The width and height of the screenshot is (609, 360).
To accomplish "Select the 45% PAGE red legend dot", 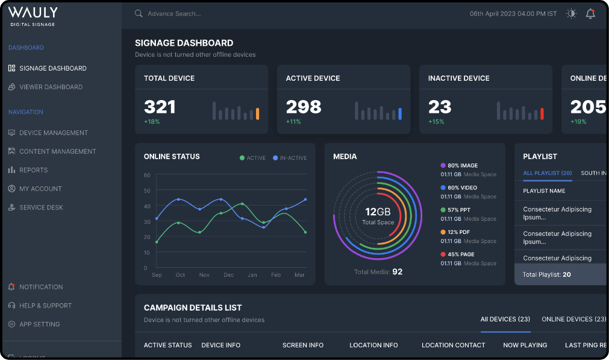I will point(443,254).
